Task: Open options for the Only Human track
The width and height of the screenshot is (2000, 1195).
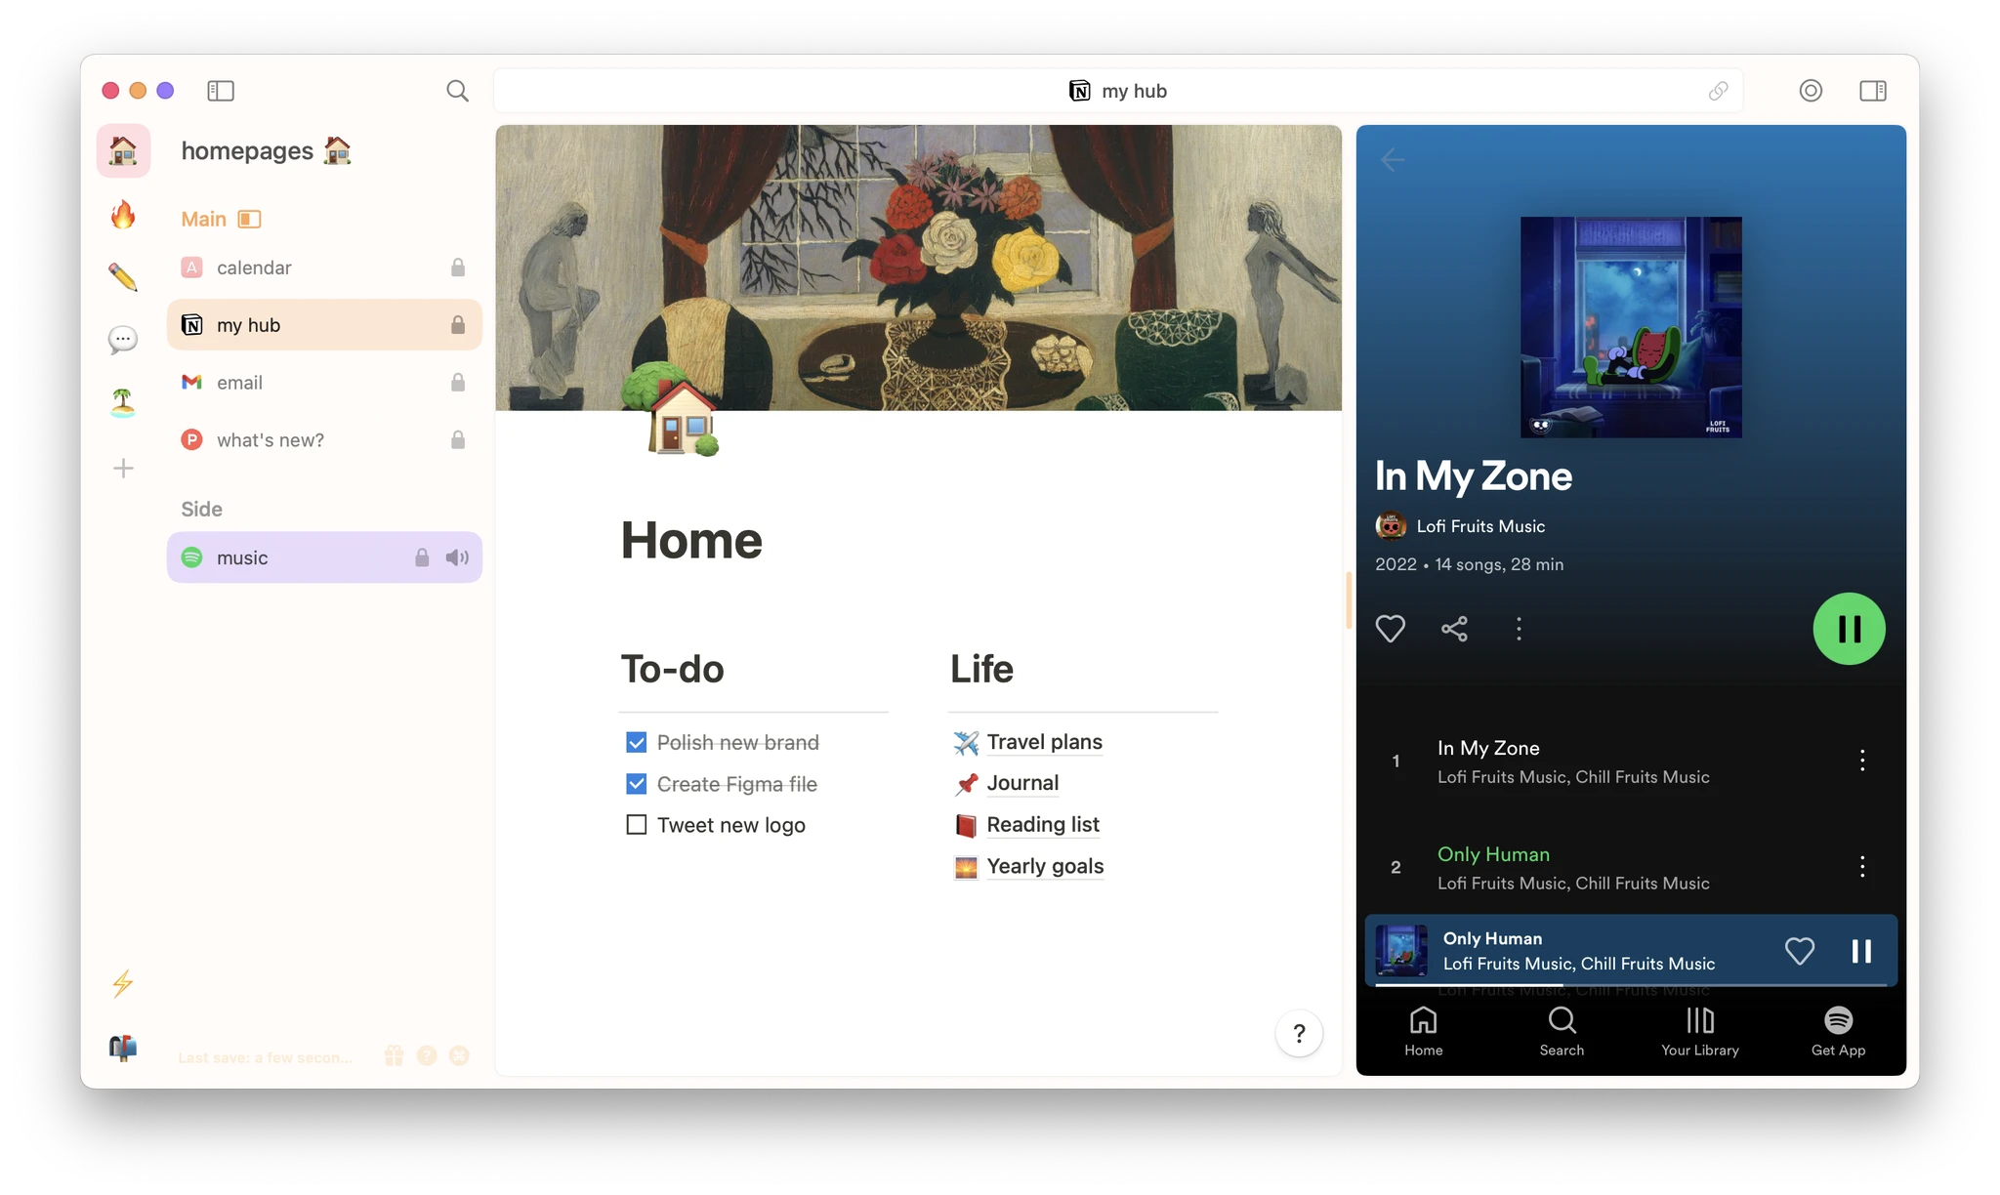Action: pos(1862,866)
